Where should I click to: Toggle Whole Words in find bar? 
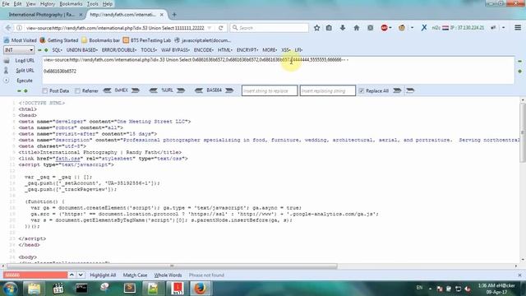tap(168, 275)
